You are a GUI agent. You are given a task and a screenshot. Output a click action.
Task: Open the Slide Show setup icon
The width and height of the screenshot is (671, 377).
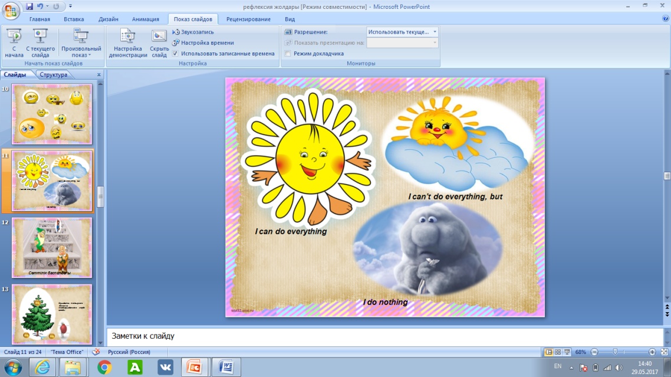127,37
